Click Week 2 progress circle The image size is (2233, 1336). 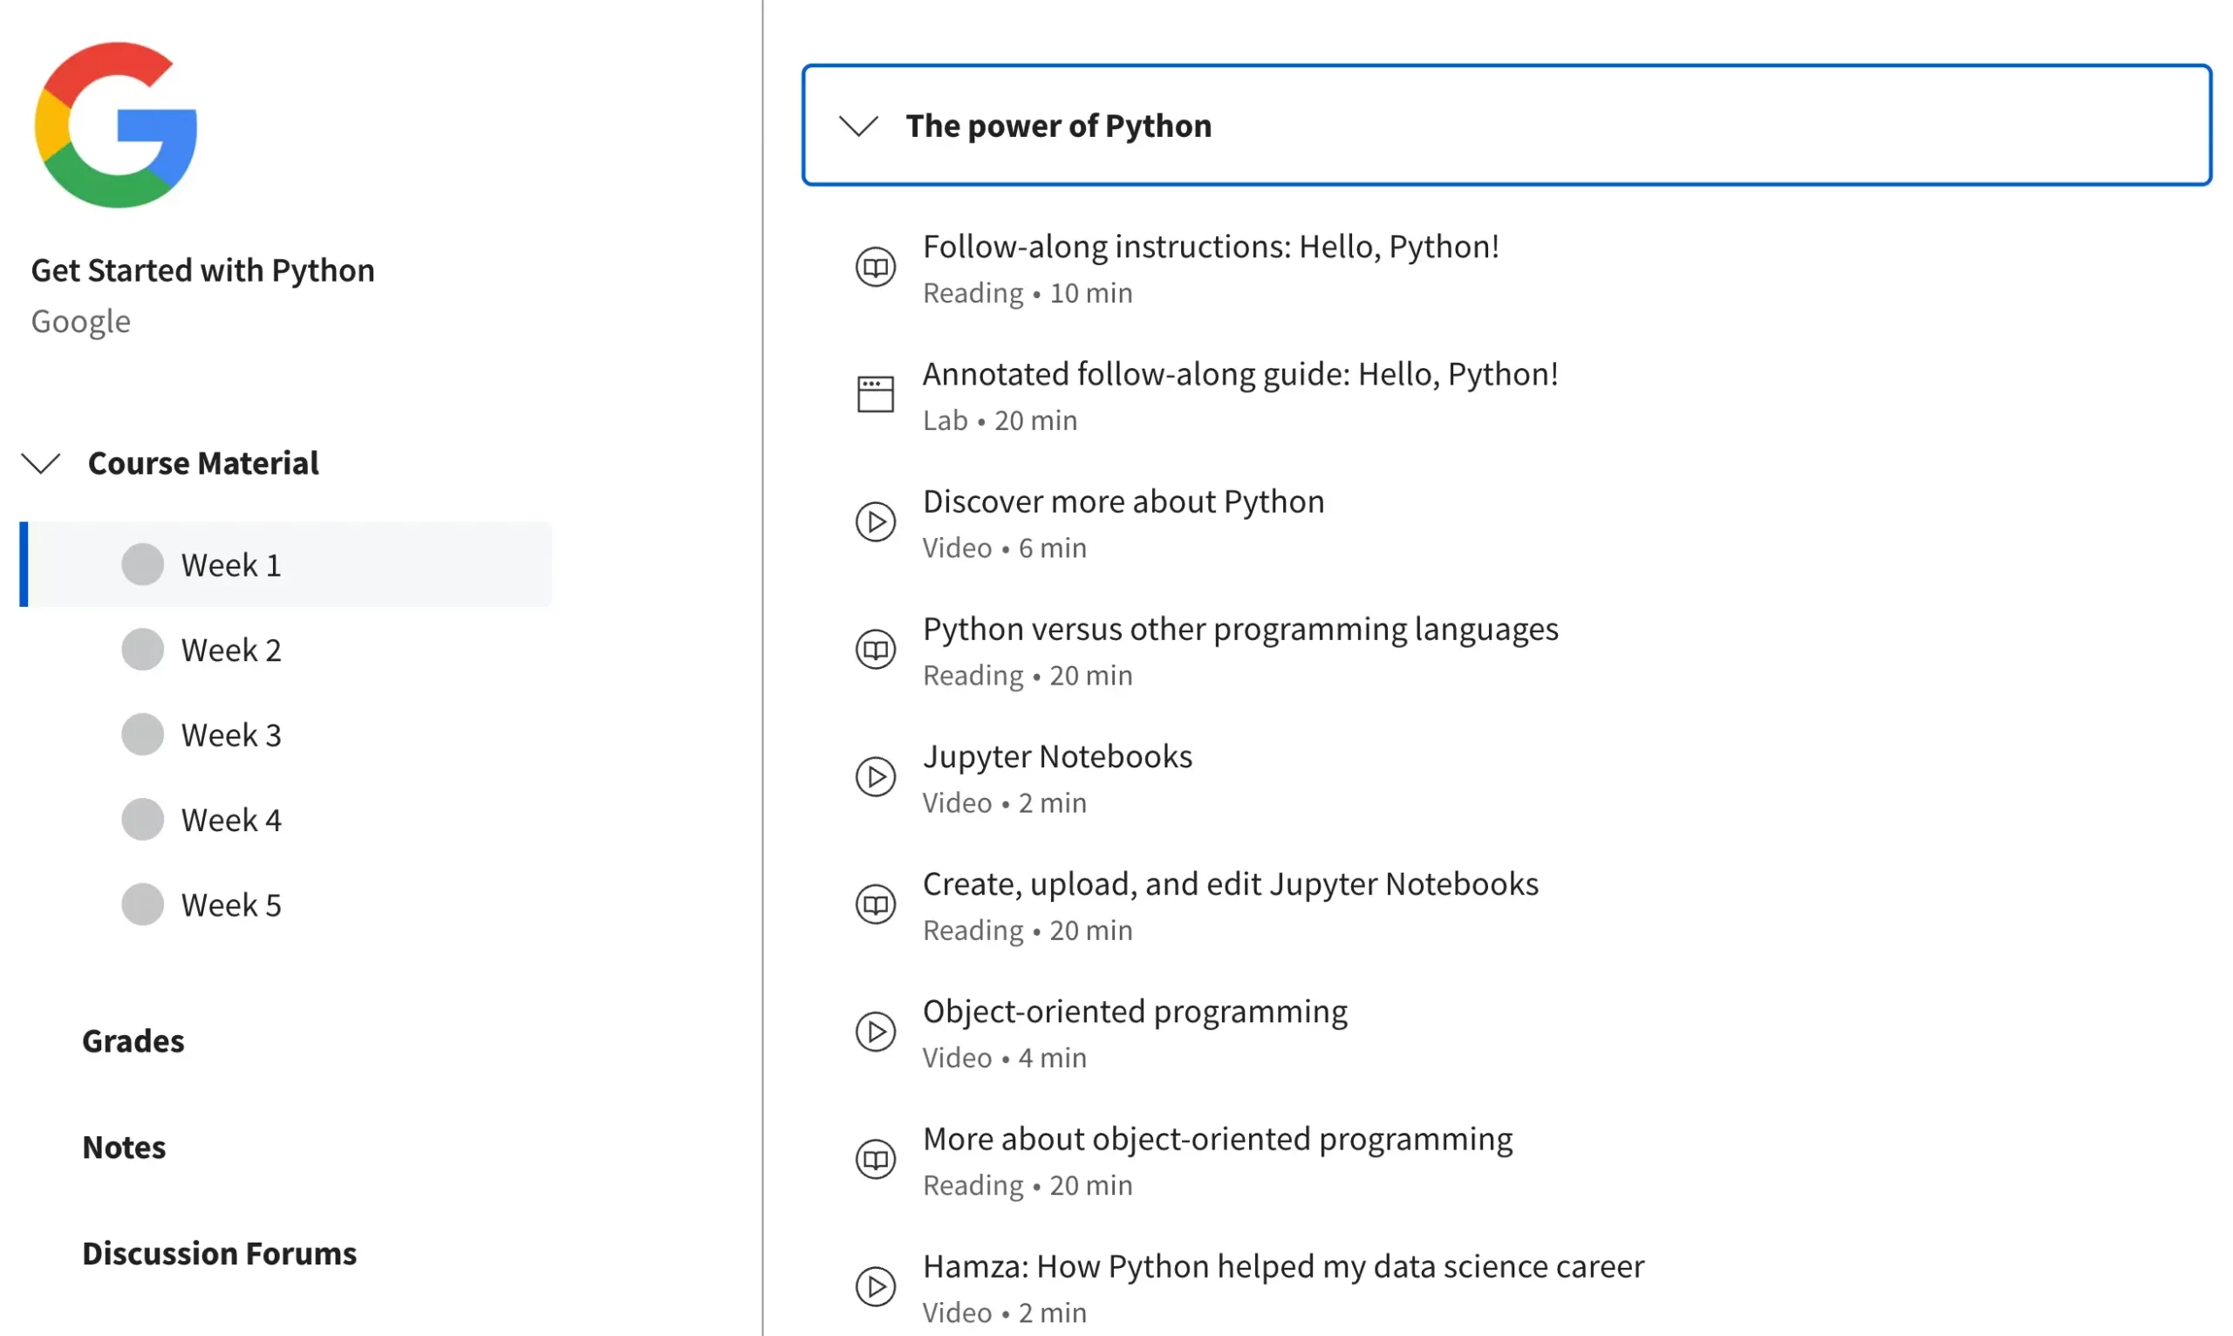click(x=142, y=649)
